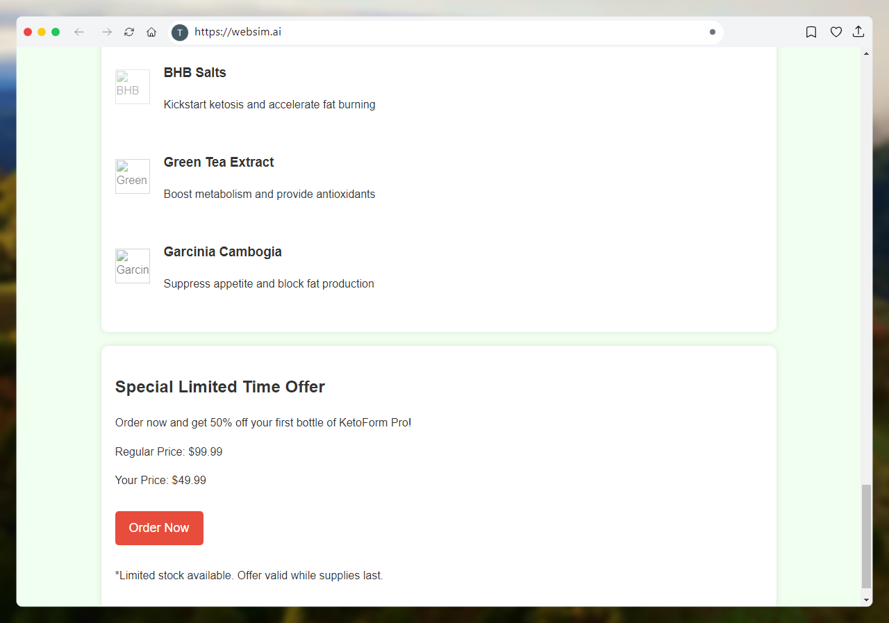Click 'Kickstart ketosis and accelerate fat burning' text
This screenshot has width=889, height=623.
269,104
